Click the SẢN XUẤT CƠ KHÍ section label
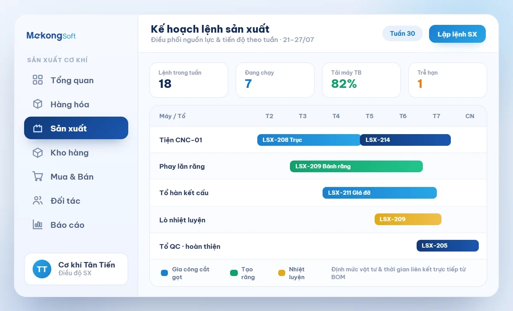This screenshot has height=311, width=513. click(x=58, y=60)
